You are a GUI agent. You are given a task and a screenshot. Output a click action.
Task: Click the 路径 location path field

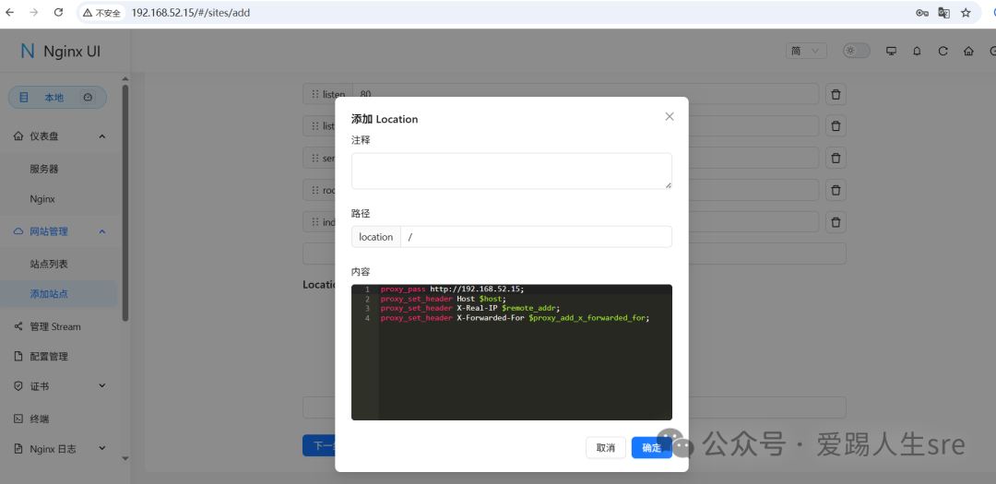pos(536,237)
